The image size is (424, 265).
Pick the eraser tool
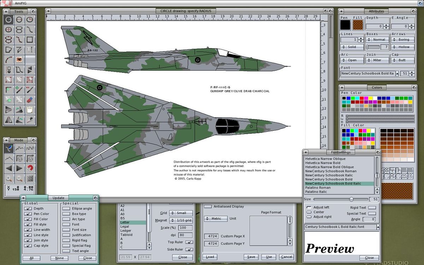coord(30,100)
